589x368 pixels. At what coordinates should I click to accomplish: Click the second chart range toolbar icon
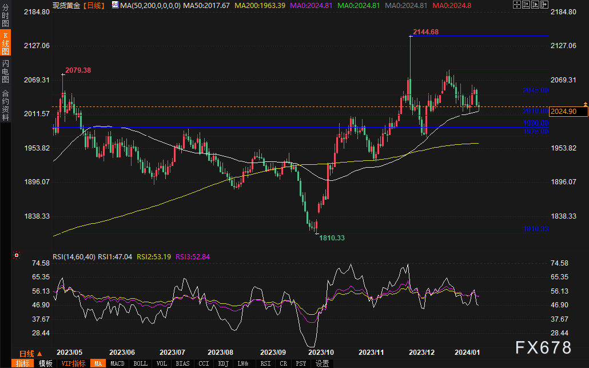526,5
